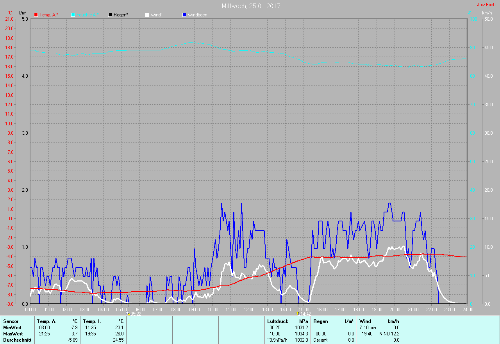
Task: Click the 'Windböen' legend label
Action: click(198, 15)
